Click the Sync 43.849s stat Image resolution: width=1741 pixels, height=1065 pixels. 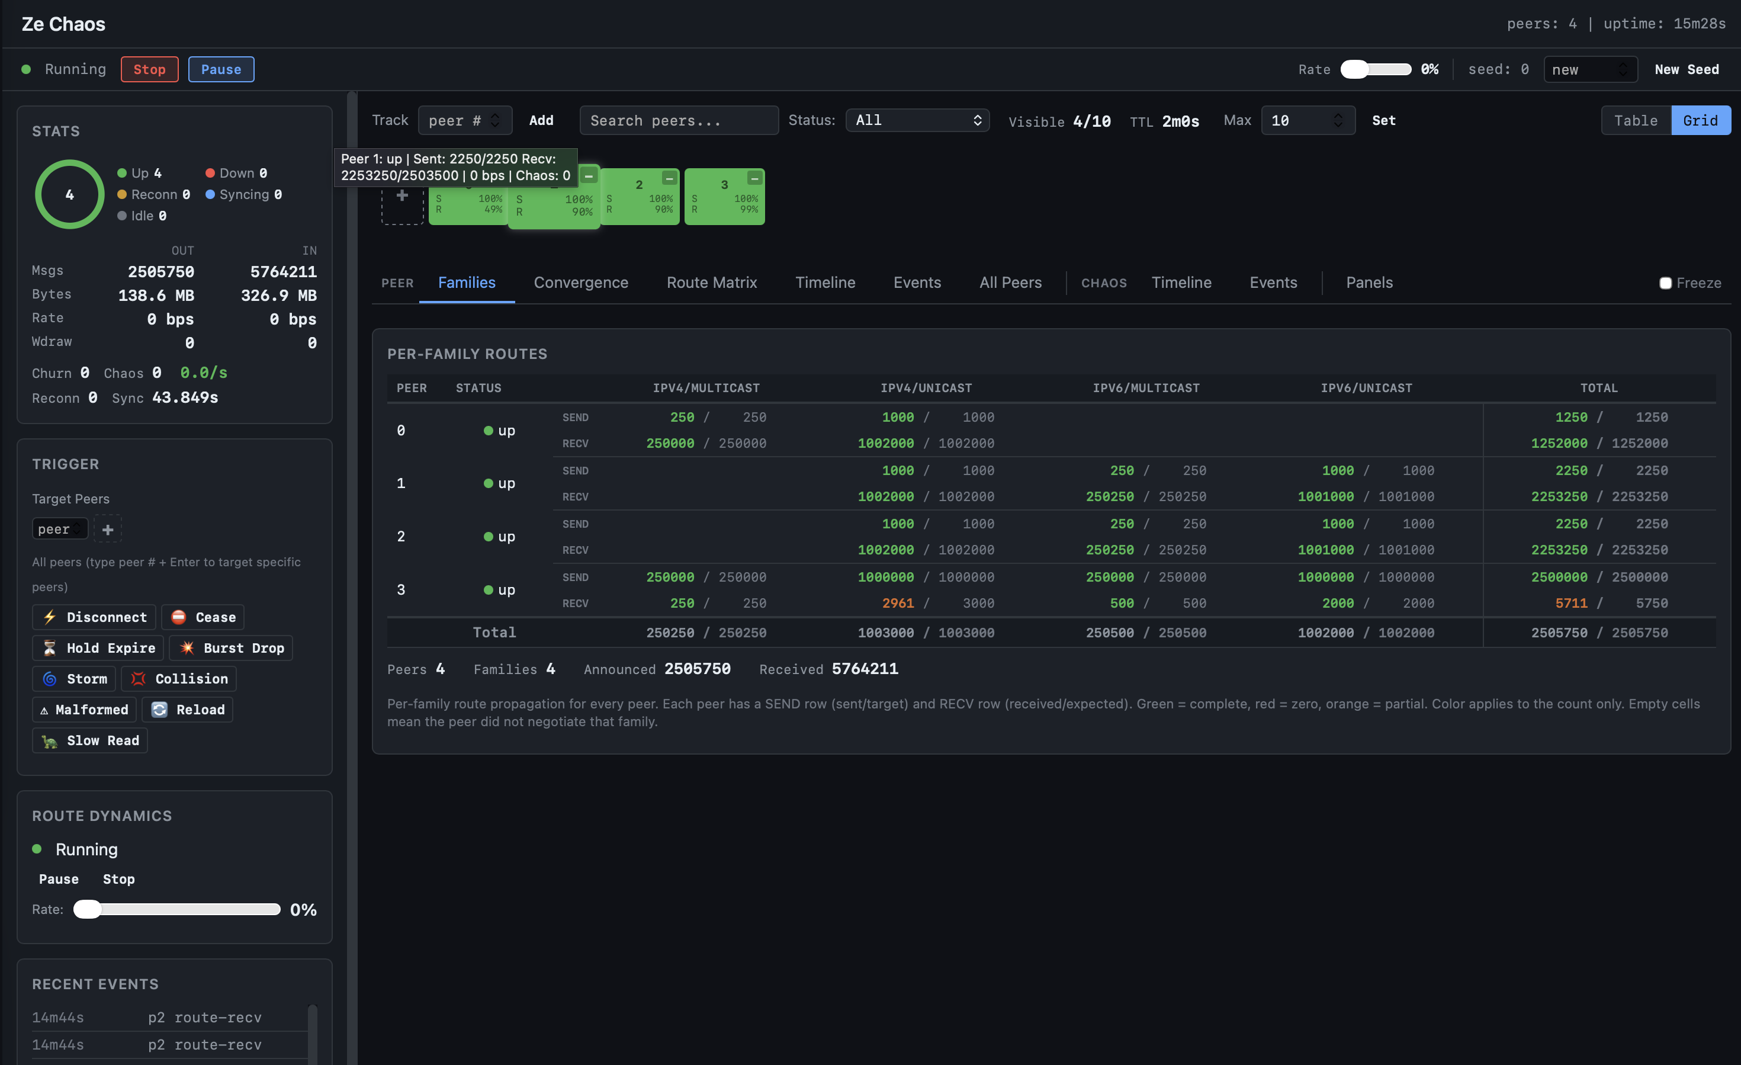coord(165,397)
